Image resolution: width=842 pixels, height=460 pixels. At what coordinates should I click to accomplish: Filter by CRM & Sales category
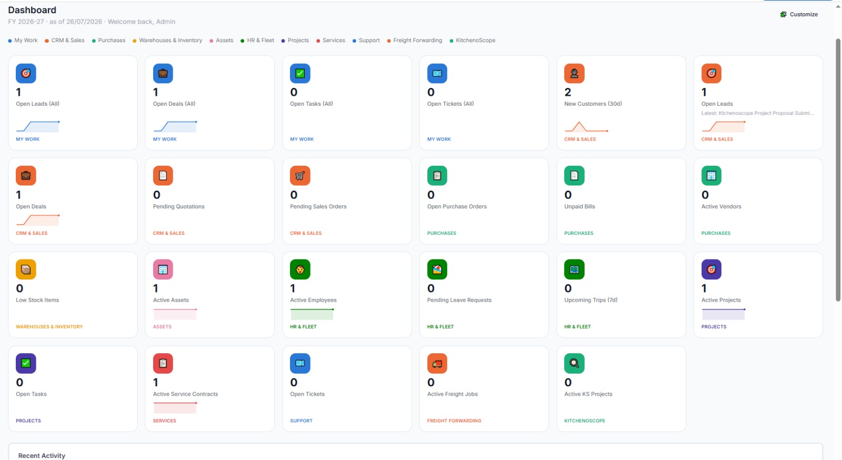point(65,41)
